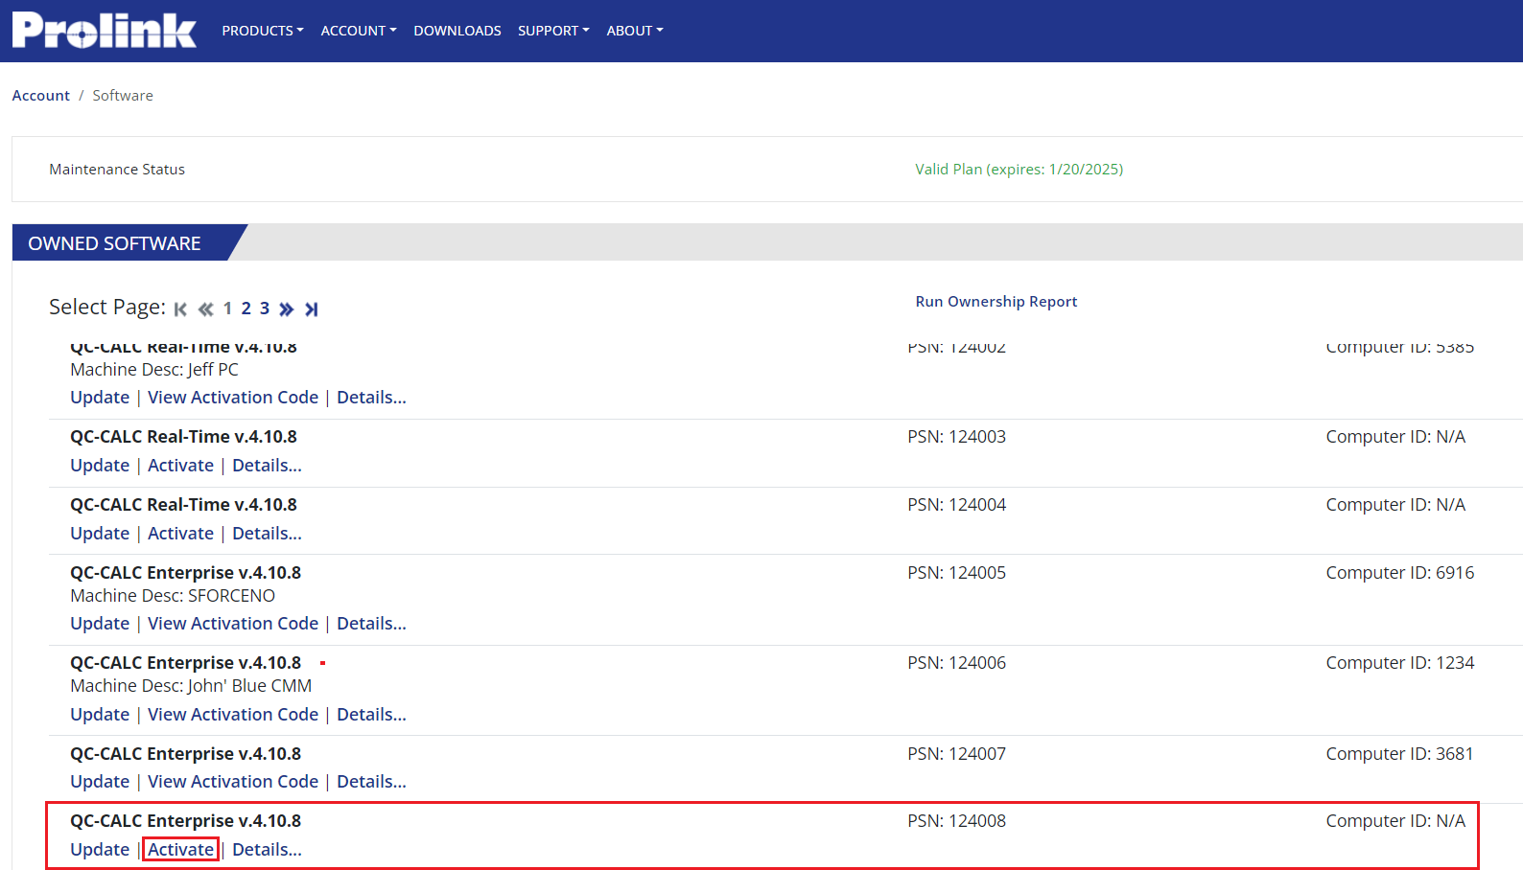Viewport: 1523px width, 870px height.
Task: Open Details for PSN 124007
Action: [x=371, y=781]
